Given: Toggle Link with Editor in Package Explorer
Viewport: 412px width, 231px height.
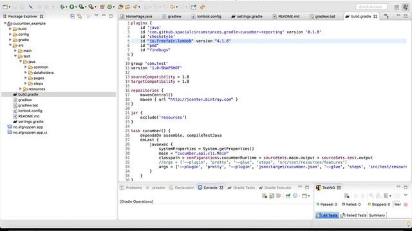Looking at the screenshot, I should point(79,16).
